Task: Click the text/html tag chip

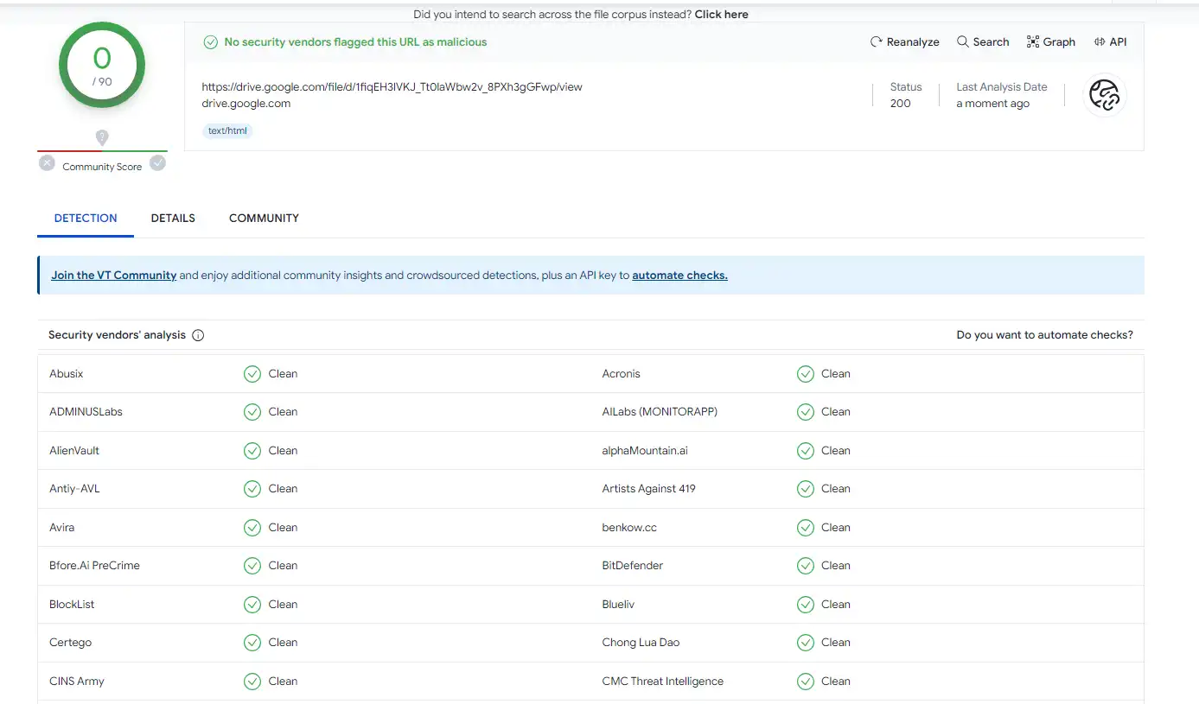Action: coord(227,131)
